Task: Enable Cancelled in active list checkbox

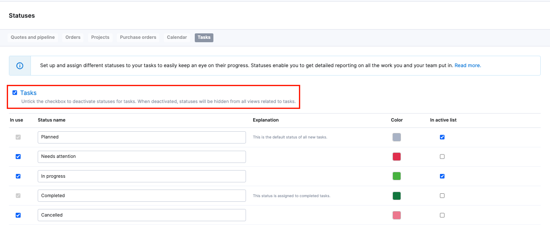Action: 442,215
